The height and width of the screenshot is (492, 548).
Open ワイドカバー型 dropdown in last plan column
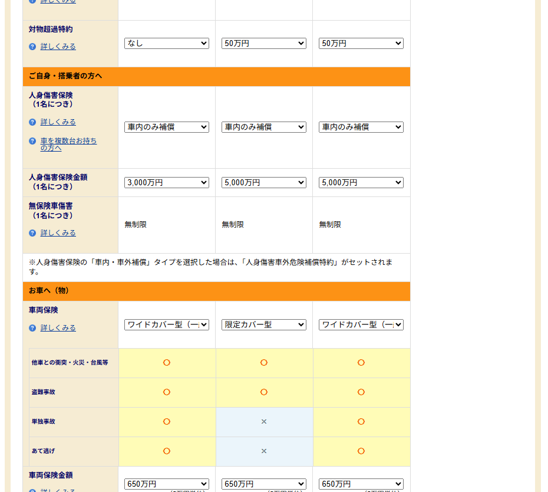361,324
